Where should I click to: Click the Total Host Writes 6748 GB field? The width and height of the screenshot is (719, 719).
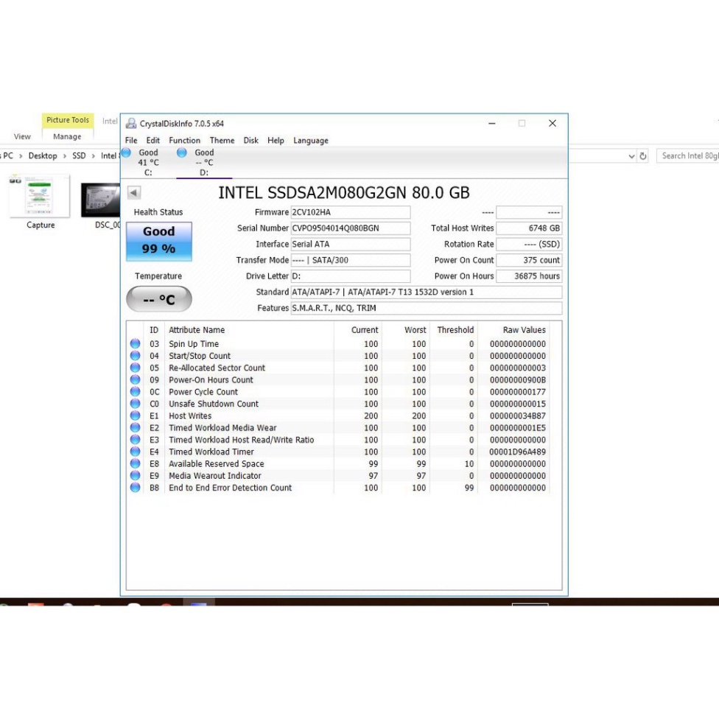[529, 228]
